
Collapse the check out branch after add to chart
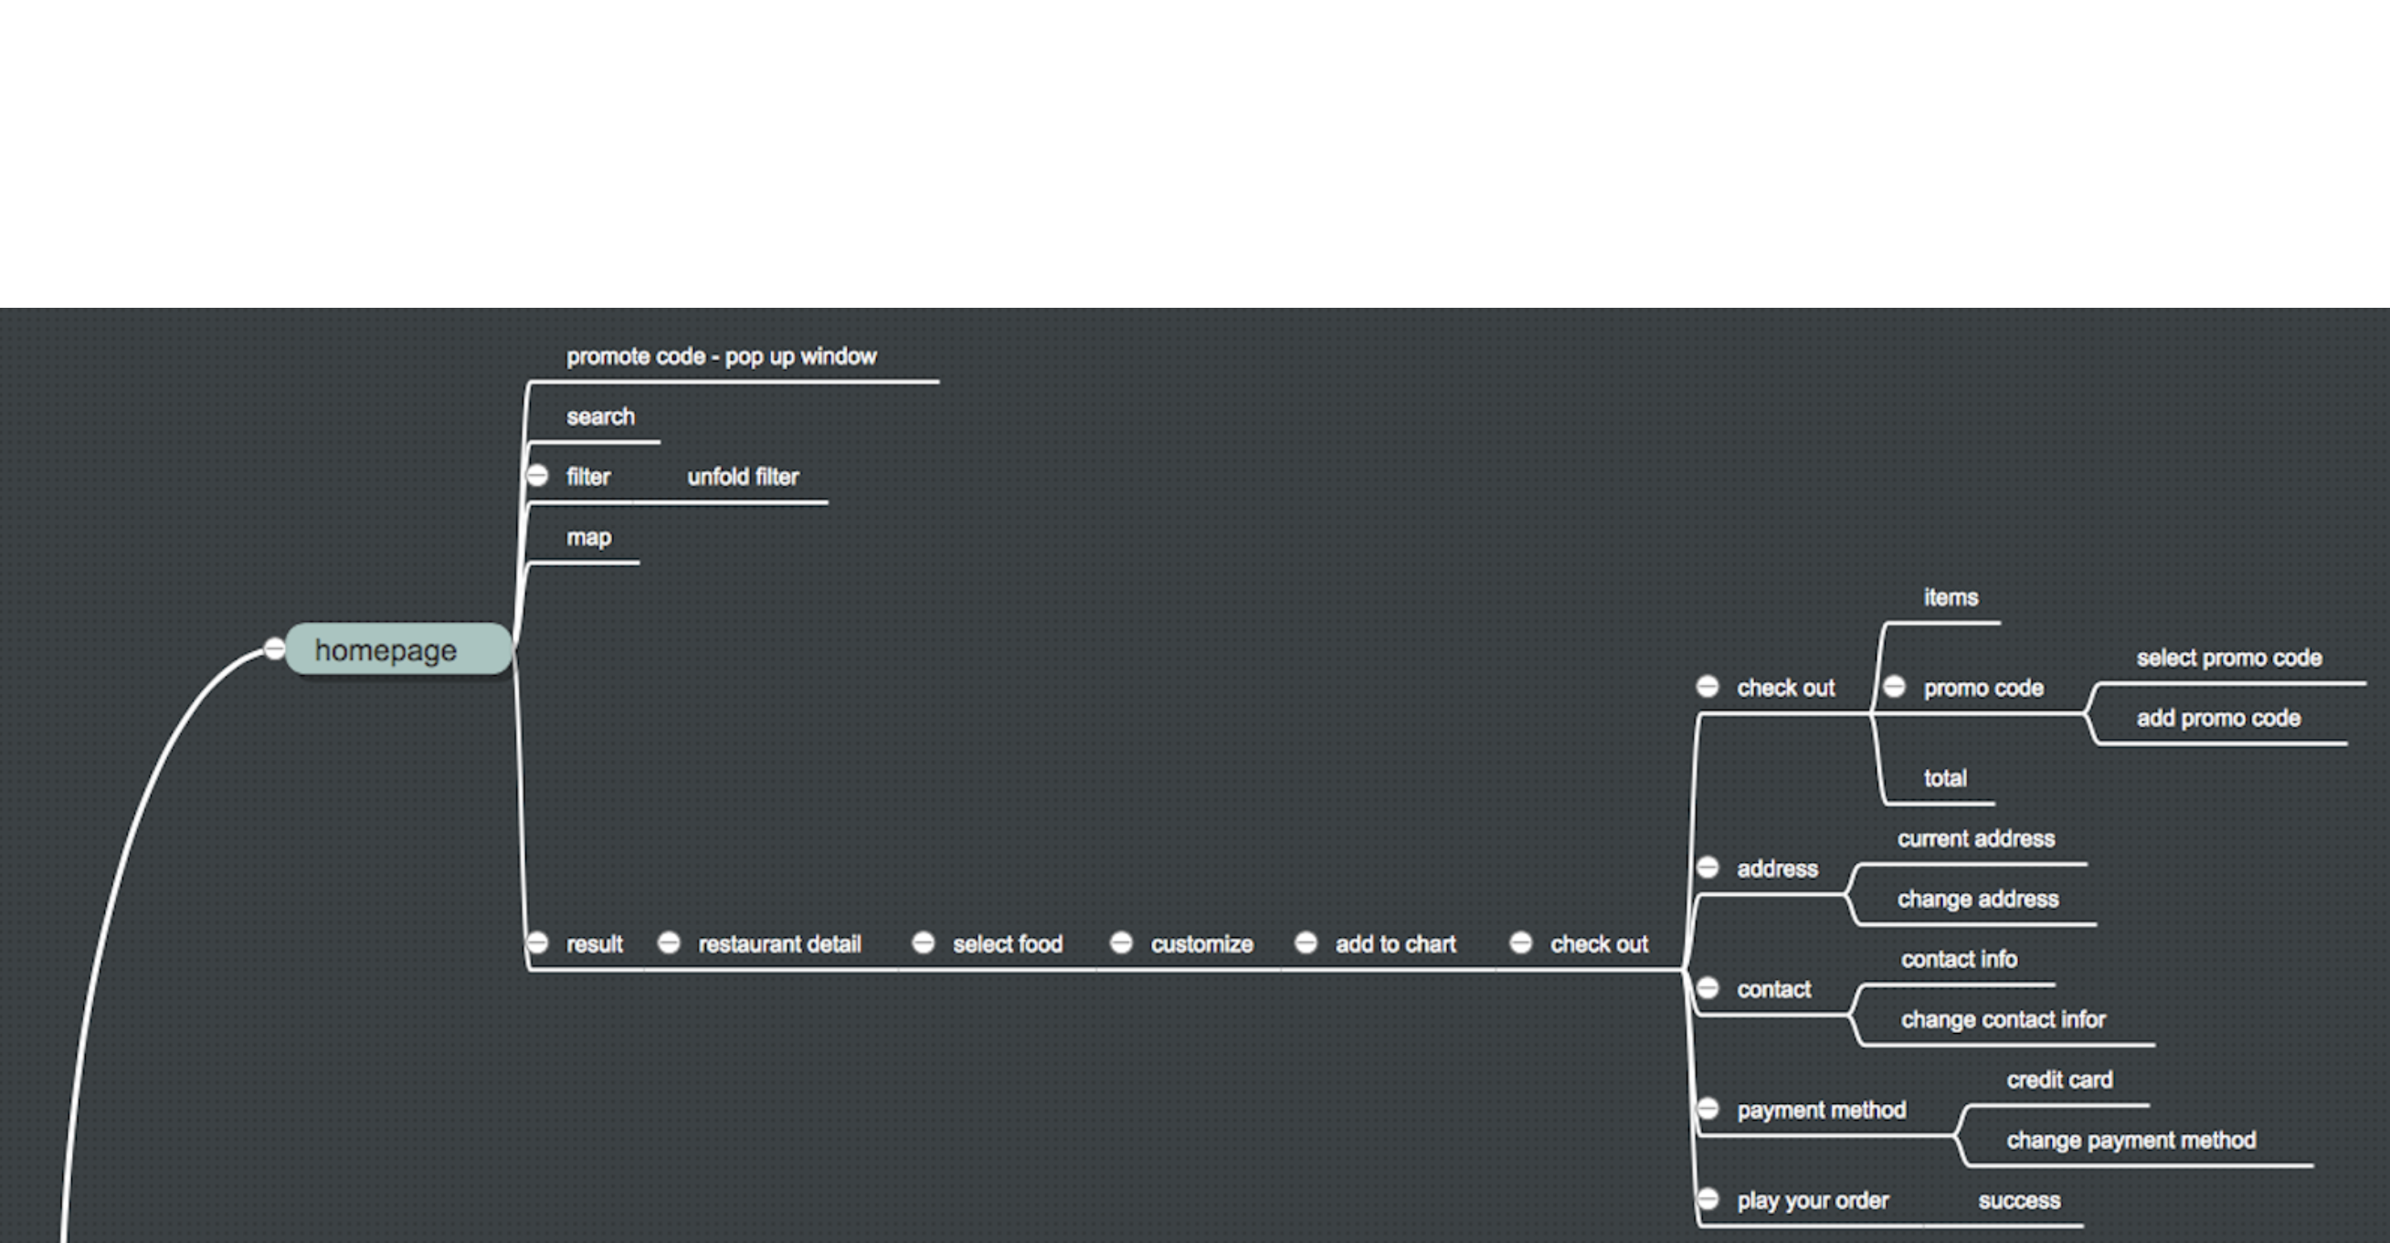click(x=1520, y=943)
